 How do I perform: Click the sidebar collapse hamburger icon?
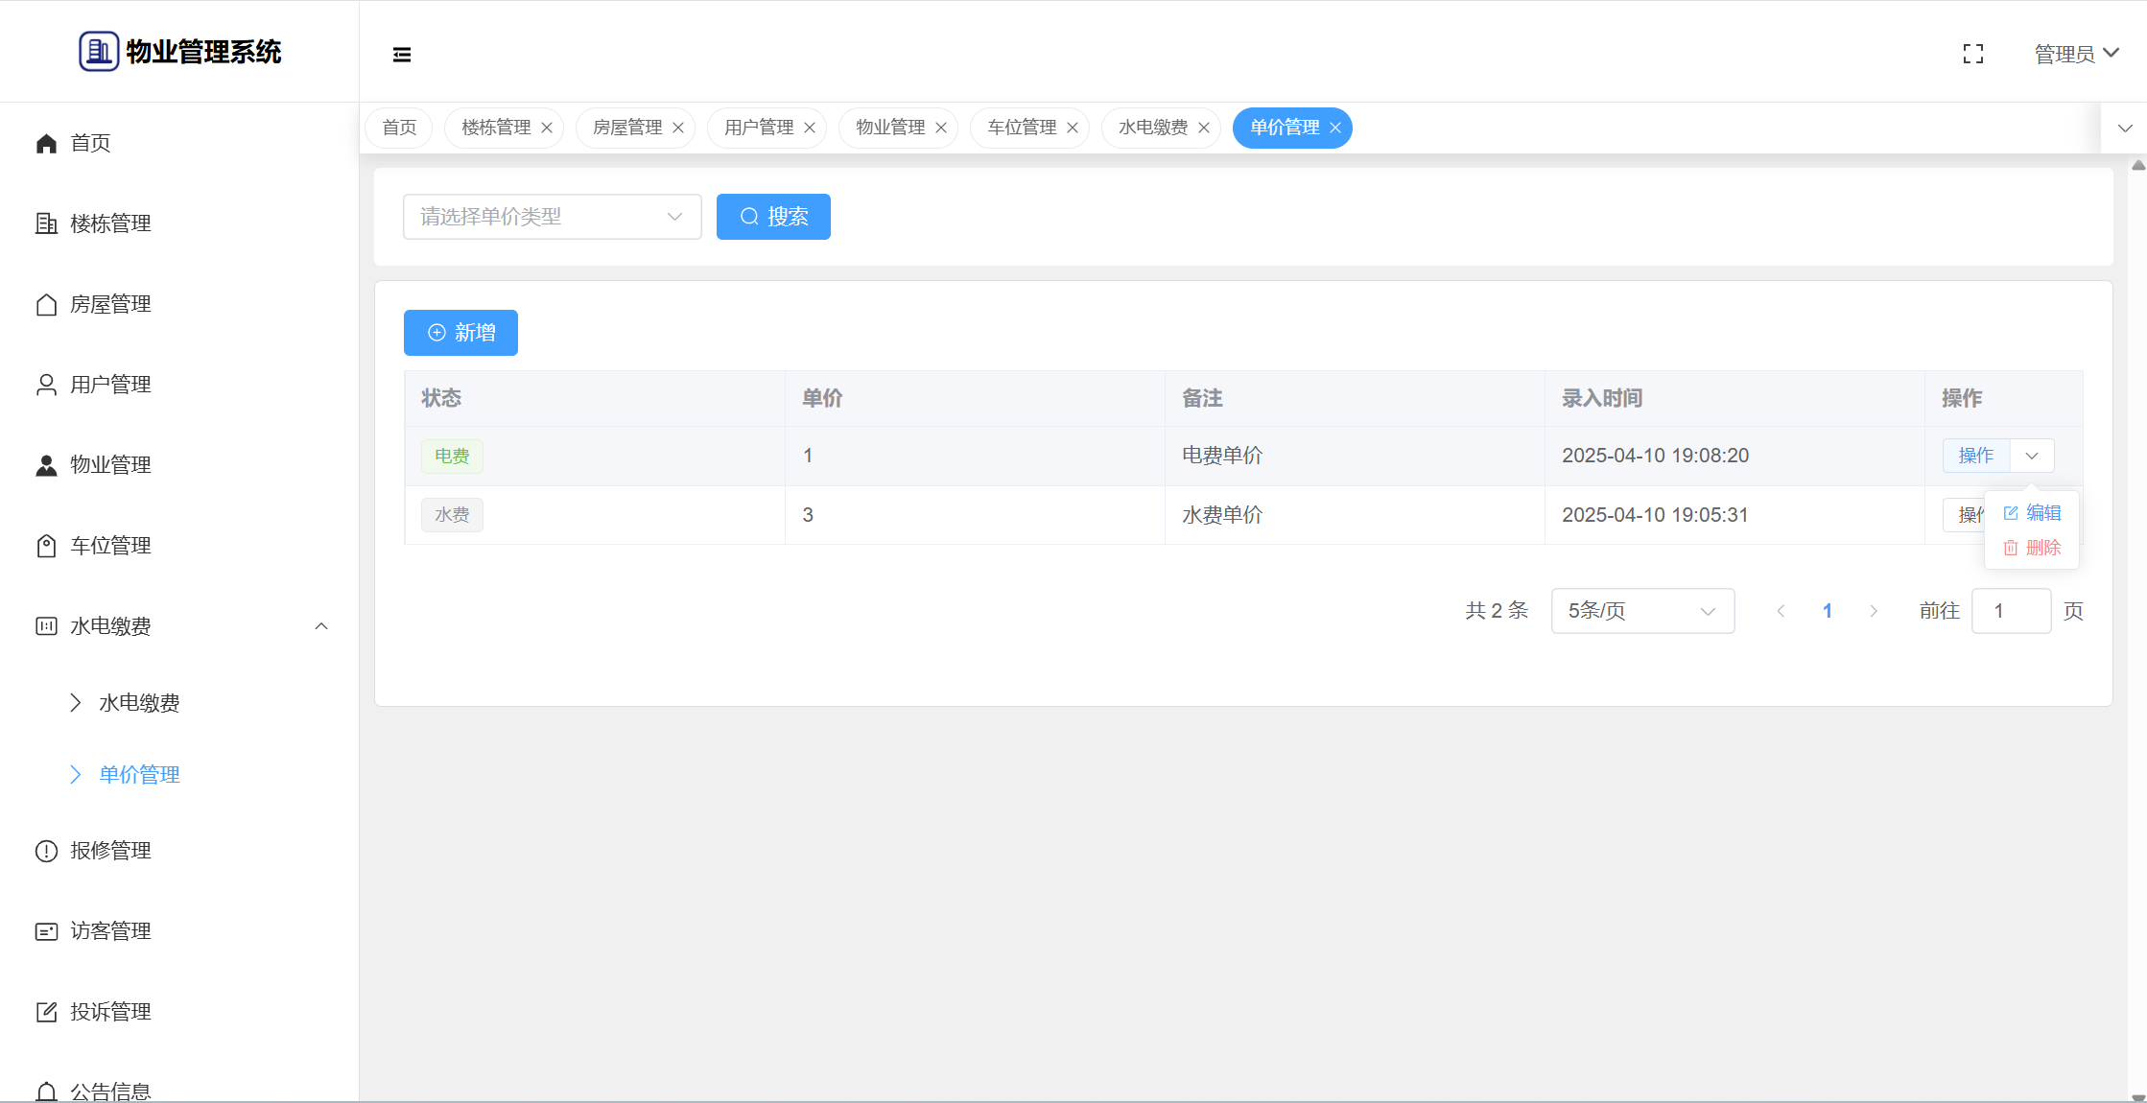pyautogui.click(x=402, y=55)
